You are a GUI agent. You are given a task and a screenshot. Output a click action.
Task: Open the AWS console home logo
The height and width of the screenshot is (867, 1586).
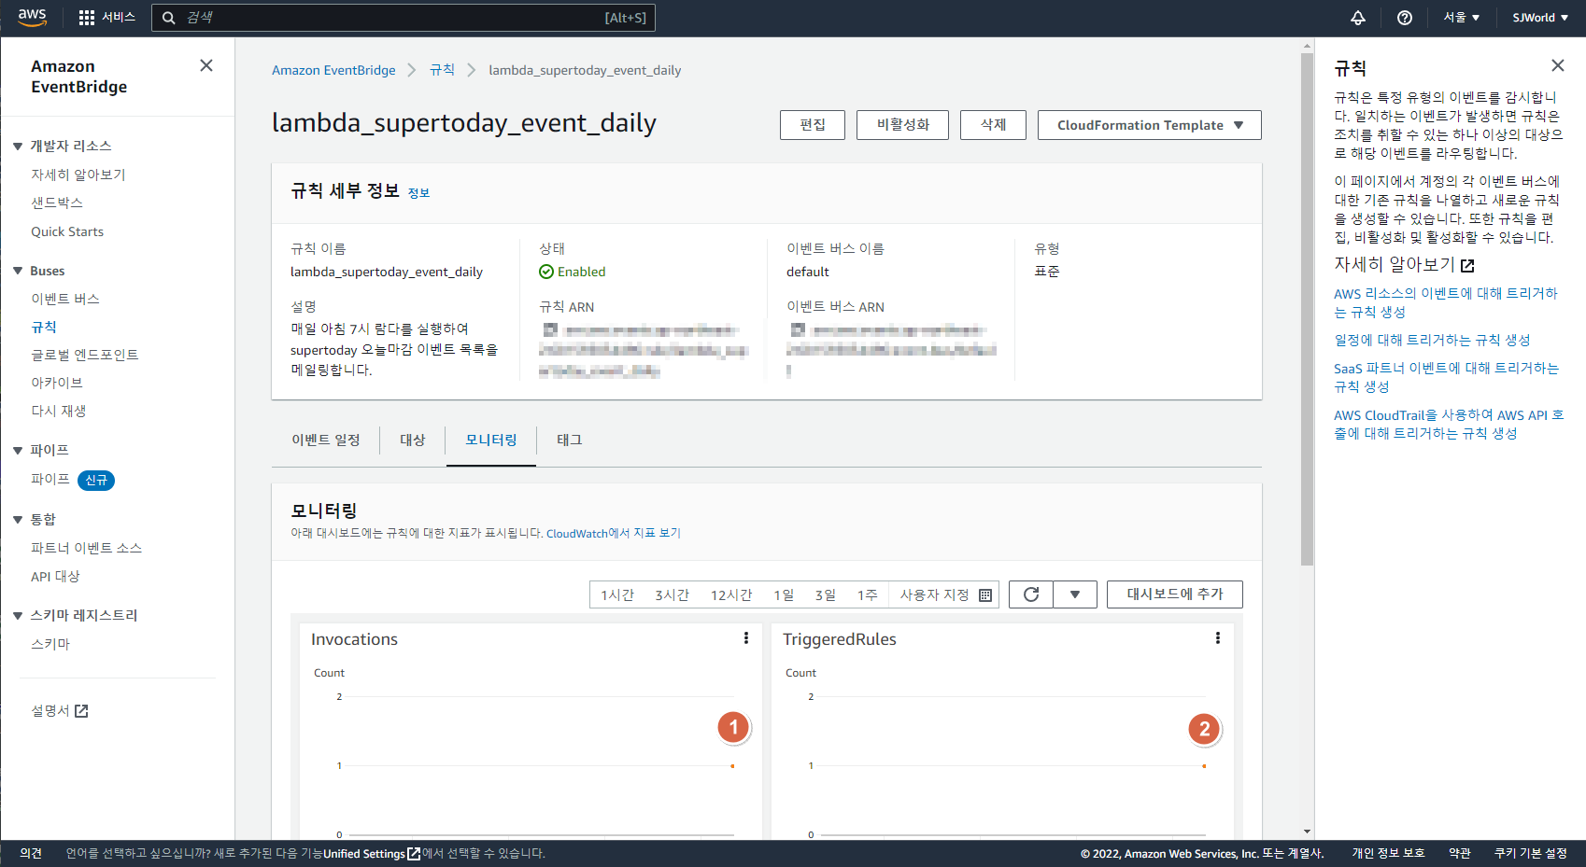click(32, 17)
